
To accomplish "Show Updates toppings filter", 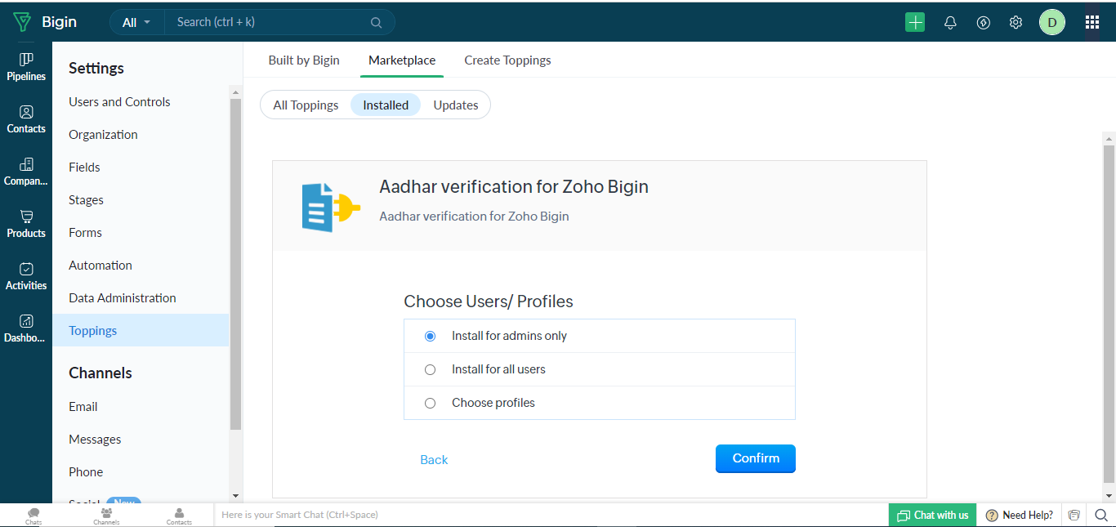I will (x=456, y=105).
